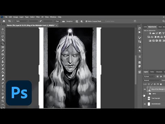The height and width of the screenshot is (124, 165).
Task: Add a Levels adjustment
Action: tap(153, 33)
